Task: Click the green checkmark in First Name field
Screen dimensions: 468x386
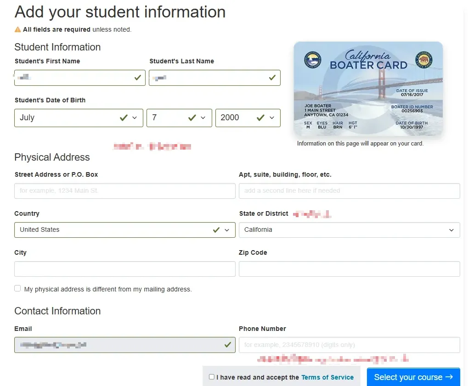Action: click(x=138, y=78)
